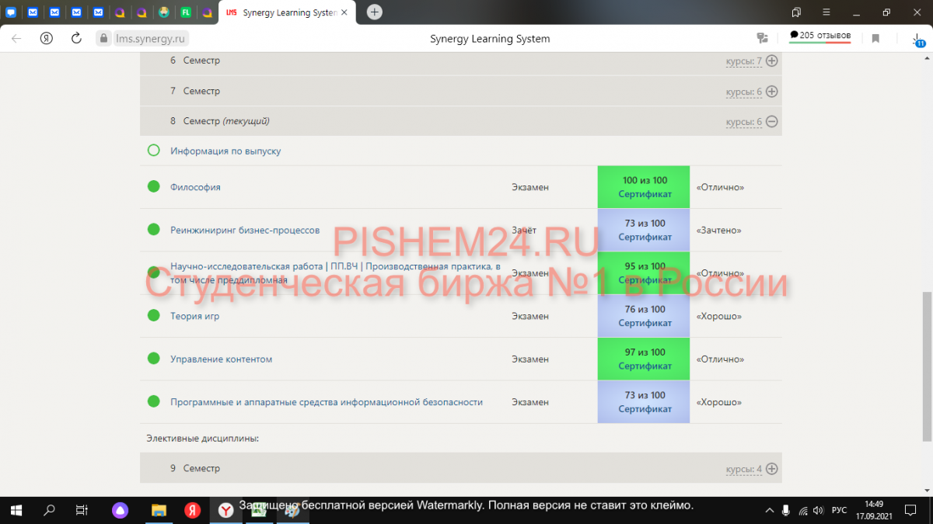Expand the 7 Семестр row
Screen dimensions: 933x524
[771, 91]
